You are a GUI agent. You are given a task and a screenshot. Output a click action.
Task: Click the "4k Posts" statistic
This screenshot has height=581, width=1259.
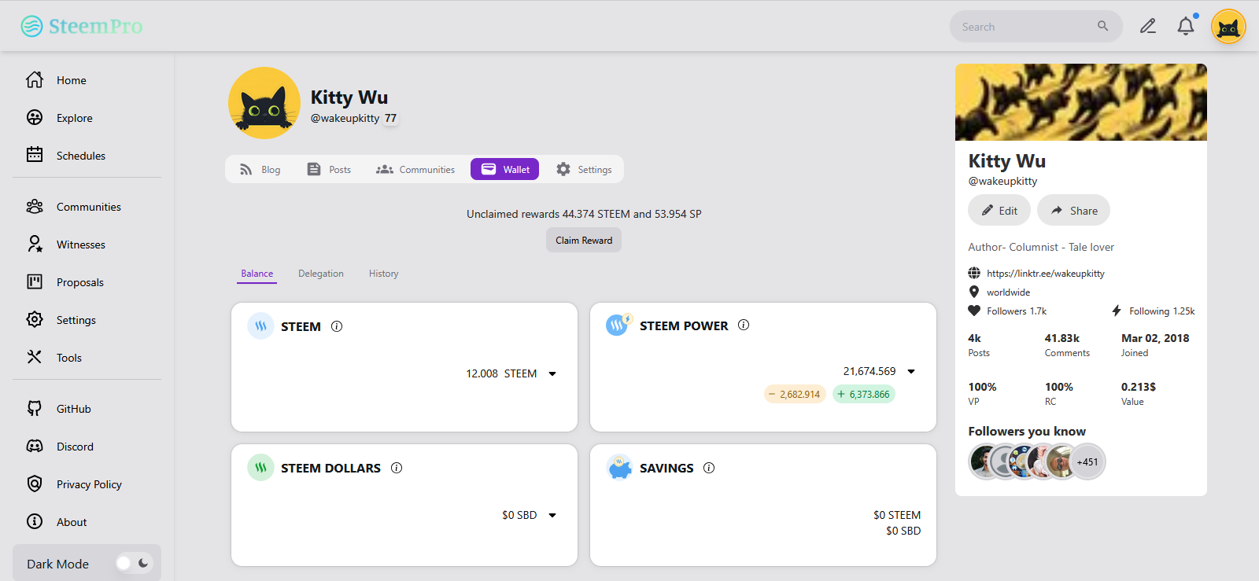pyautogui.click(x=979, y=345)
